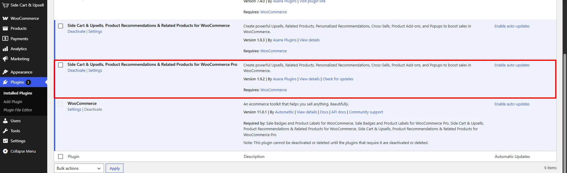This screenshot has width=567, height=173.
Task: Click Automattic author link
Action: point(284,112)
